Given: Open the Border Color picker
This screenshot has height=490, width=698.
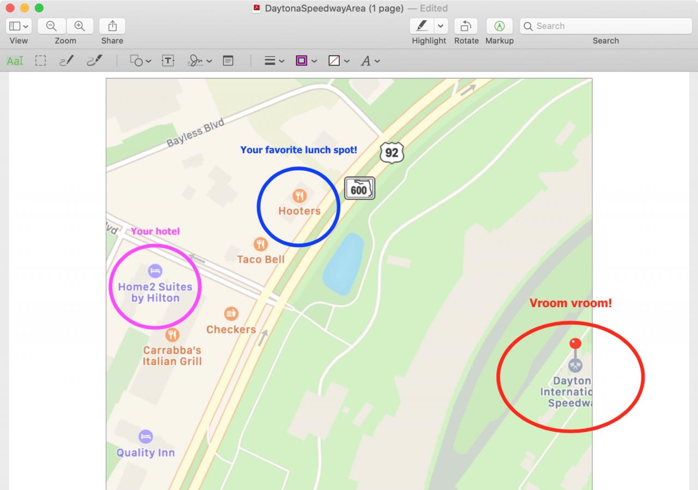Looking at the screenshot, I should click(306, 61).
